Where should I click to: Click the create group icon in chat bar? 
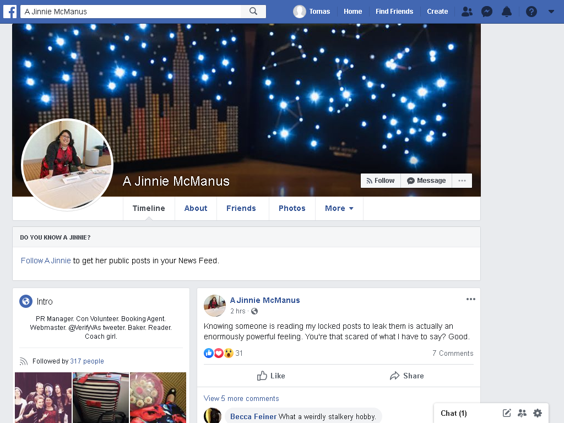pyautogui.click(x=522, y=413)
